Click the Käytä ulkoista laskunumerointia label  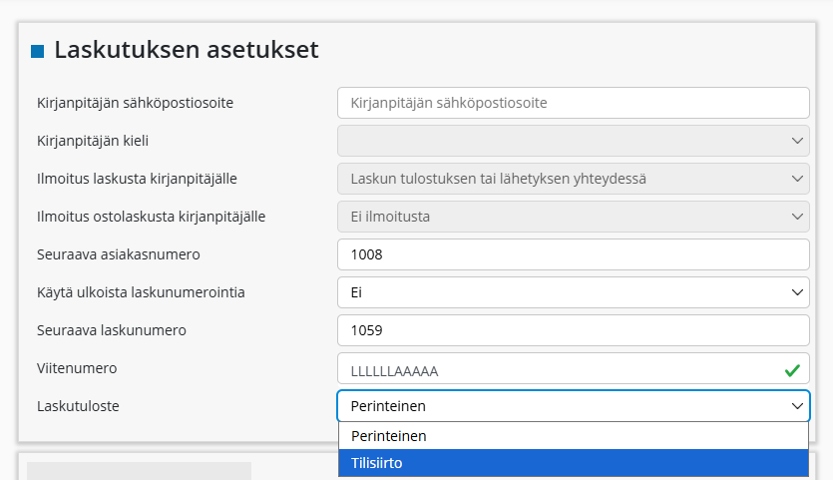141,292
